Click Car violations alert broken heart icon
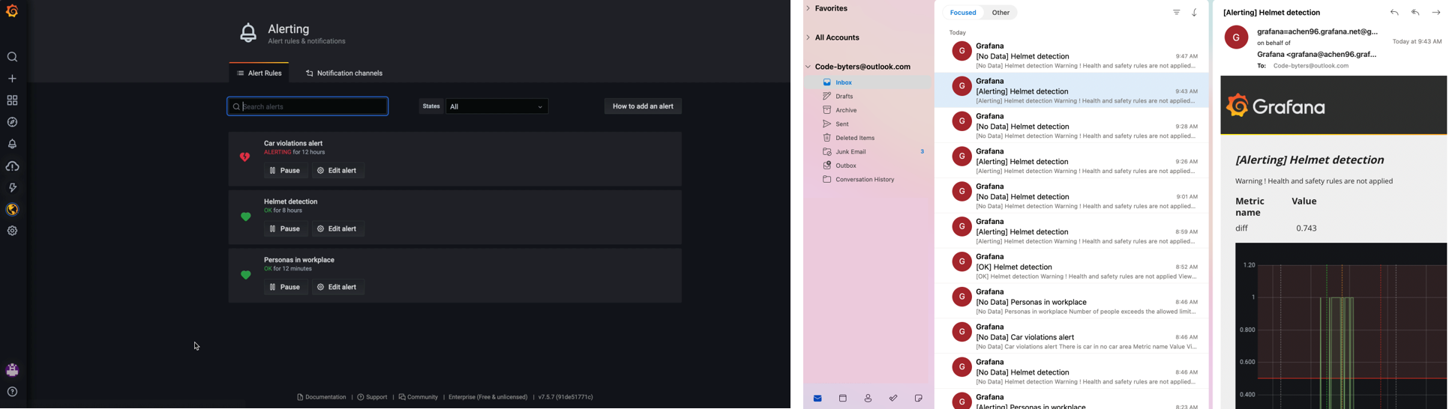The width and height of the screenshot is (1452, 409). point(245,157)
